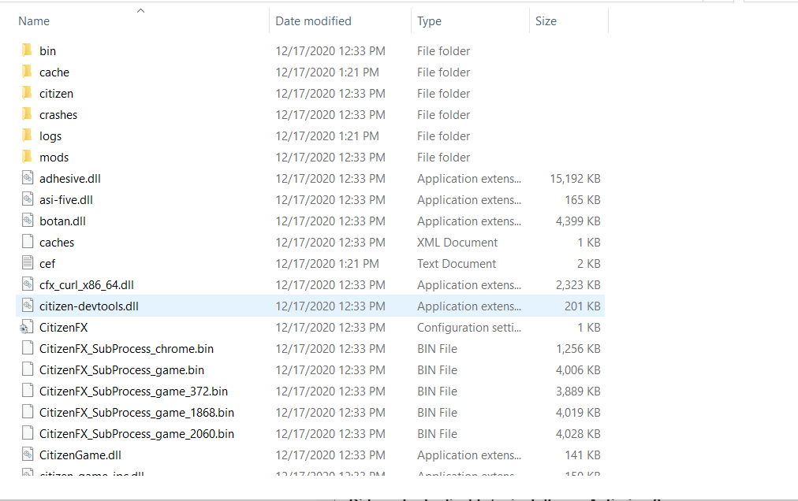The image size is (798, 501).
Task: Select the file name 'CitizenFX_SubProcess_chrome.bin'
Action: [x=127, y=349]
